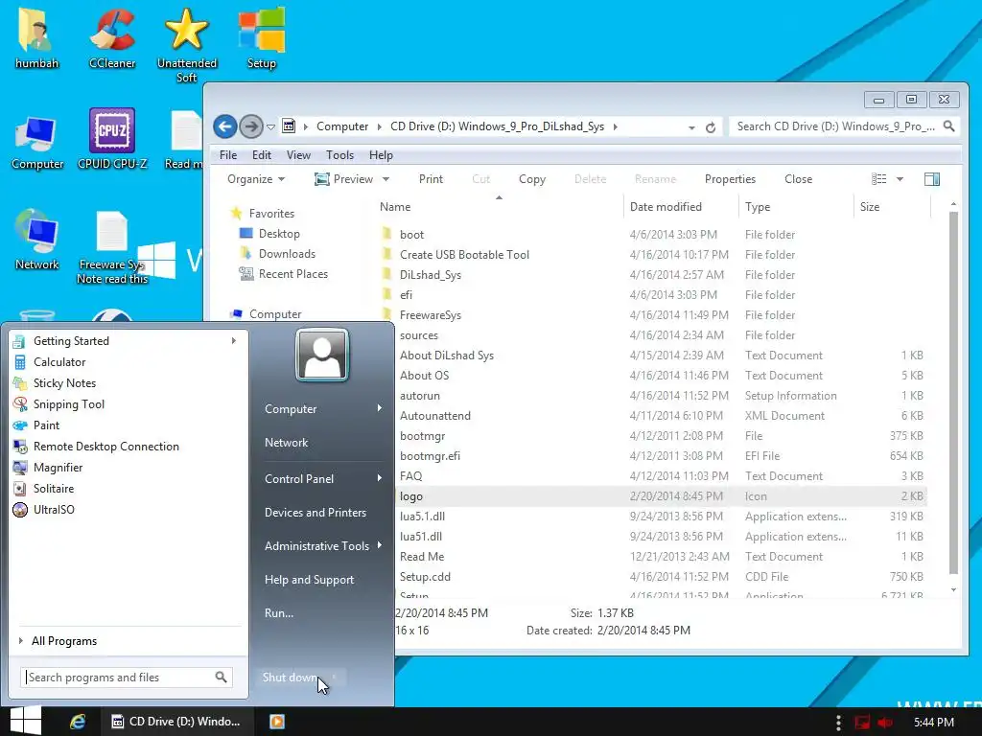Expand Administrative Tools submenu arrow

(x=380, y=545)
